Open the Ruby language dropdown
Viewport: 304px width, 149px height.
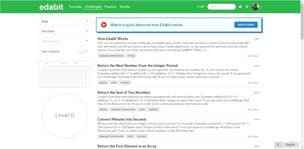65,22
